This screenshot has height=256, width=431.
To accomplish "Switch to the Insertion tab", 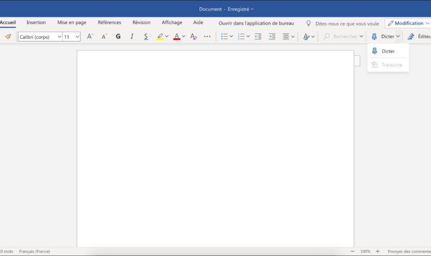I will [36, 23].
